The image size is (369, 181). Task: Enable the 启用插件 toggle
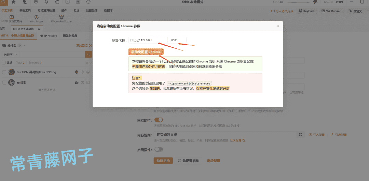159,149
